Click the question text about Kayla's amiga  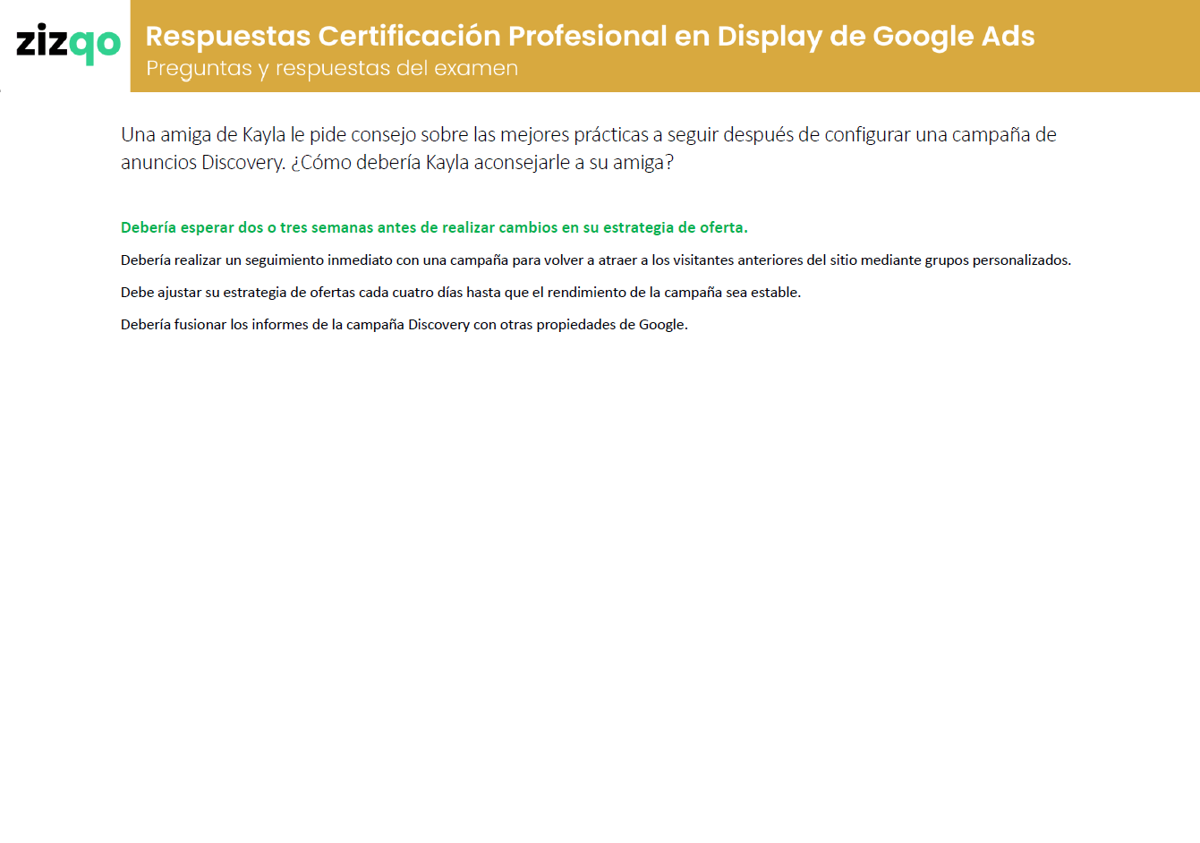coord(589,149)
